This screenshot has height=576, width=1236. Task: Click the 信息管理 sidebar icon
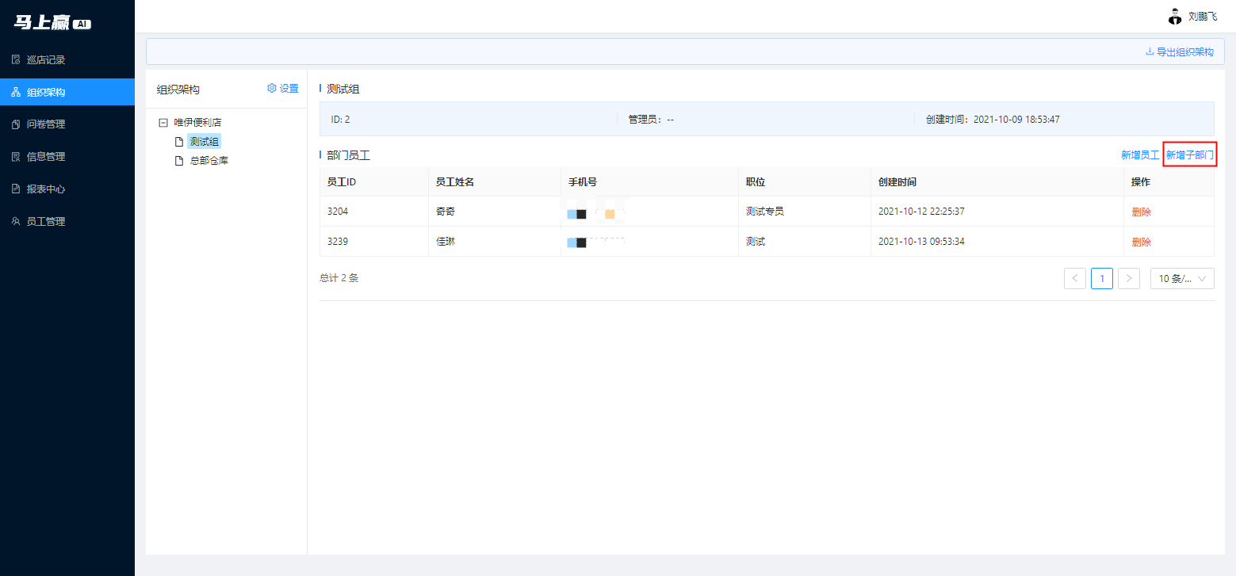click(x=16, y=156)
